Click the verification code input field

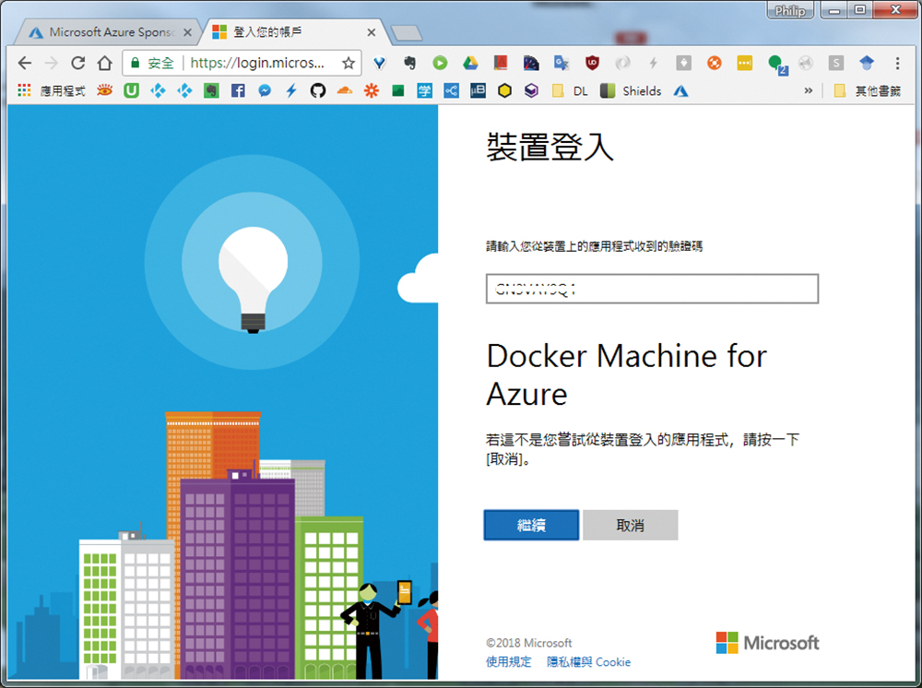click(652, 289)
